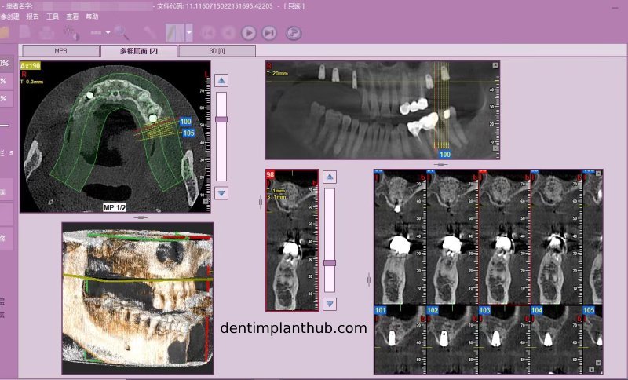Open the 帮助 menu
Screen dimensions: 628x380
pyautogui.click(x=92, y=16)
